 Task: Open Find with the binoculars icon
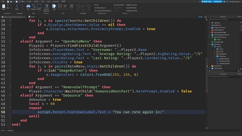click(28, 6)
